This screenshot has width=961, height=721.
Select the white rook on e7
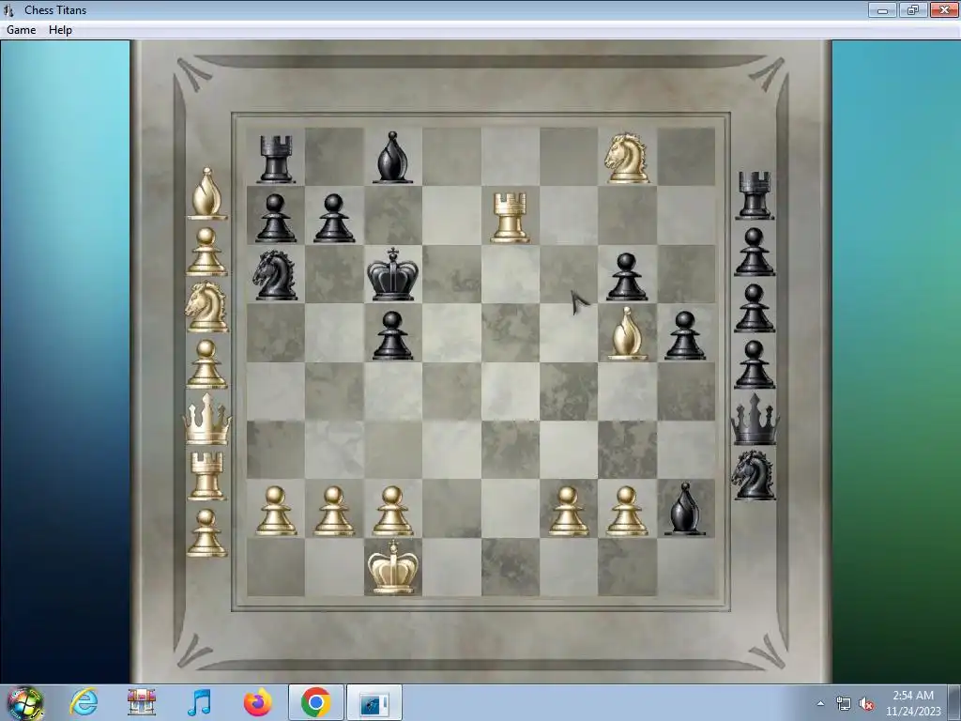click(510, 217)
